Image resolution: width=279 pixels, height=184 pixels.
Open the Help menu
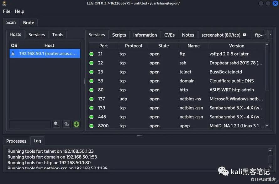19,11
